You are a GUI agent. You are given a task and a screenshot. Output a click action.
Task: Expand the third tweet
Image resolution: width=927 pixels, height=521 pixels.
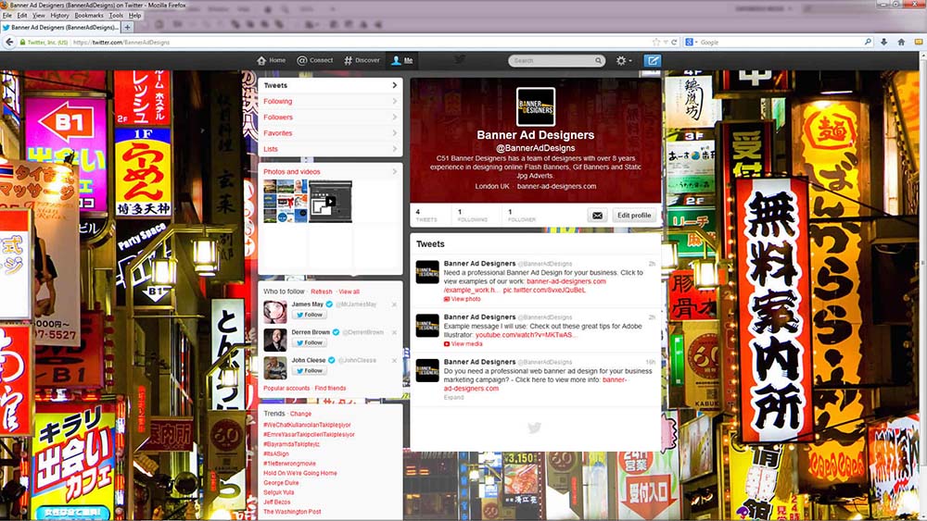454,398
